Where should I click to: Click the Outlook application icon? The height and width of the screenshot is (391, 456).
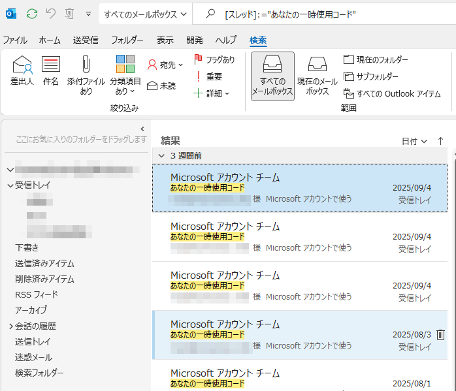click(x=10, y=14)
